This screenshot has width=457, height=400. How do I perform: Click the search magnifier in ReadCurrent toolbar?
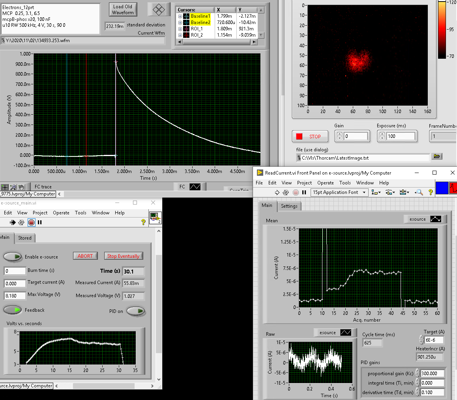point(419,192)
